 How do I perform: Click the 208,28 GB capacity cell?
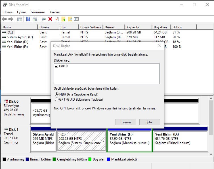tap(134, 32)
